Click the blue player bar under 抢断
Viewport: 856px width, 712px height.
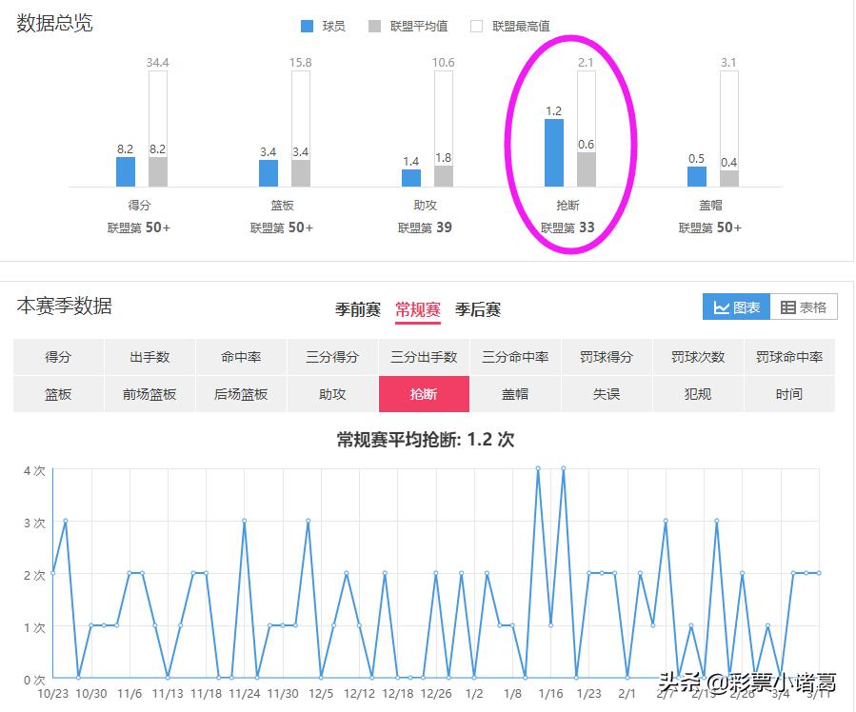[x=554, y=152]
